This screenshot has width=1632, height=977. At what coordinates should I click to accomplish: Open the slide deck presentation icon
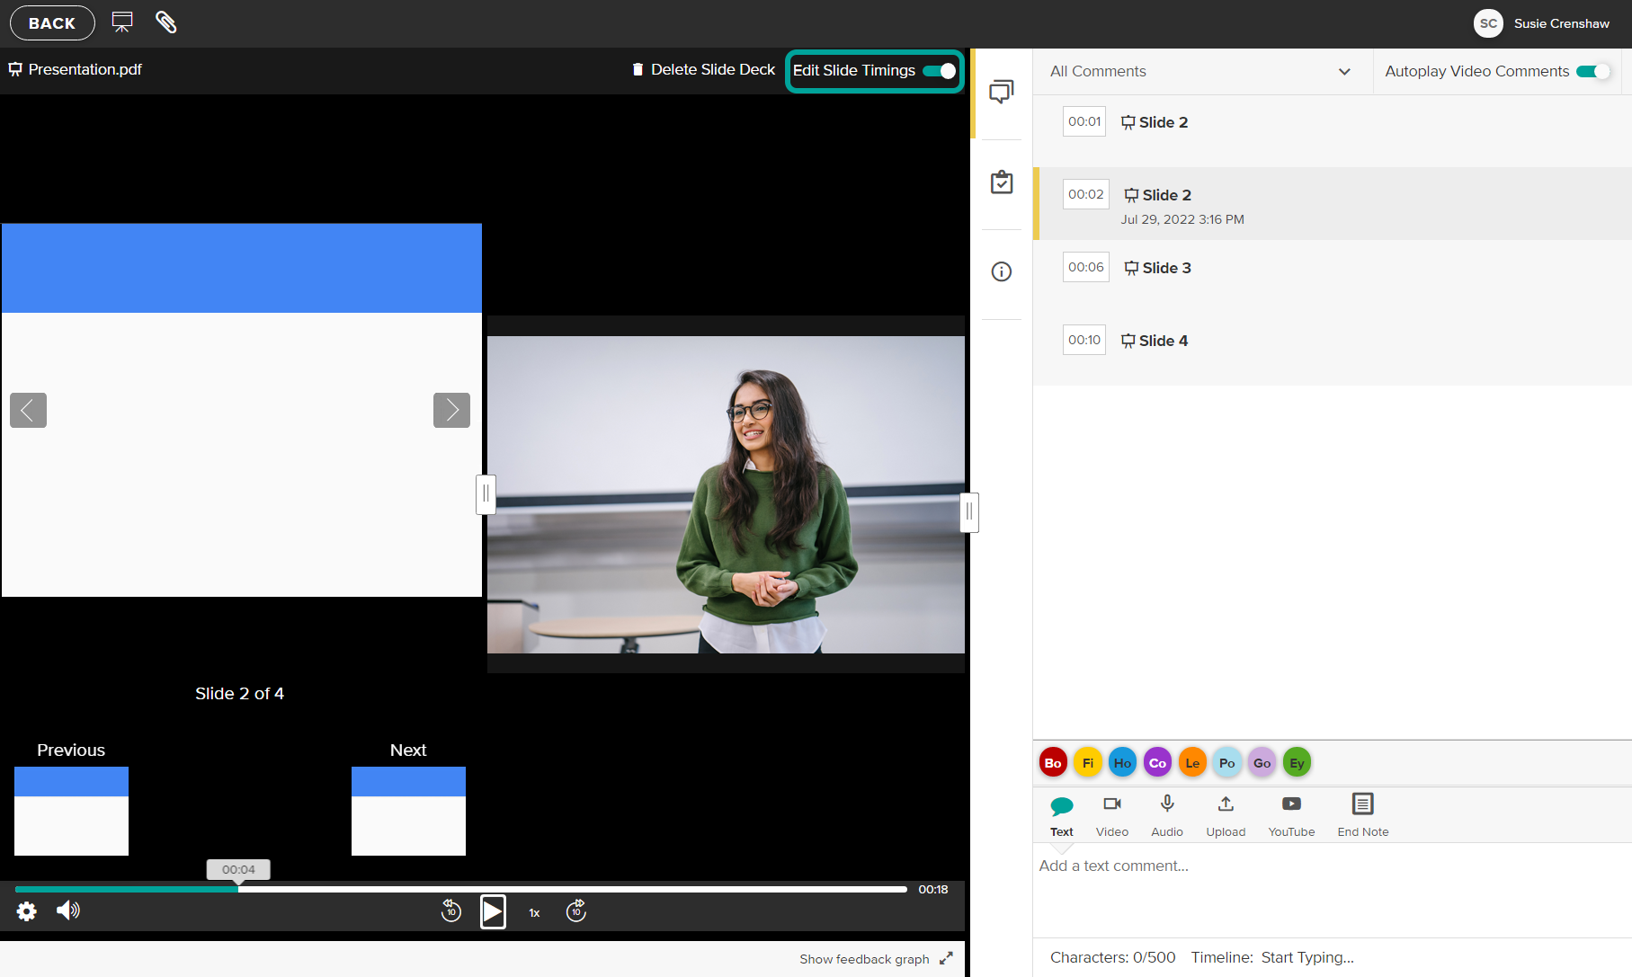[122, 22]
